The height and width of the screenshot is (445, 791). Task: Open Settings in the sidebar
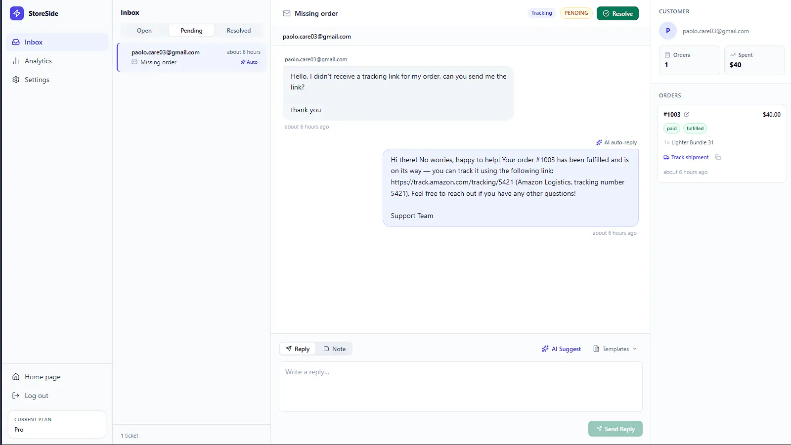coord(57,80)
